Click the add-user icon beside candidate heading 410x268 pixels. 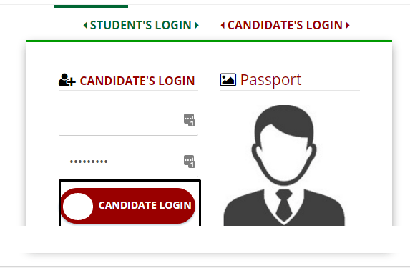coord(67,80)
